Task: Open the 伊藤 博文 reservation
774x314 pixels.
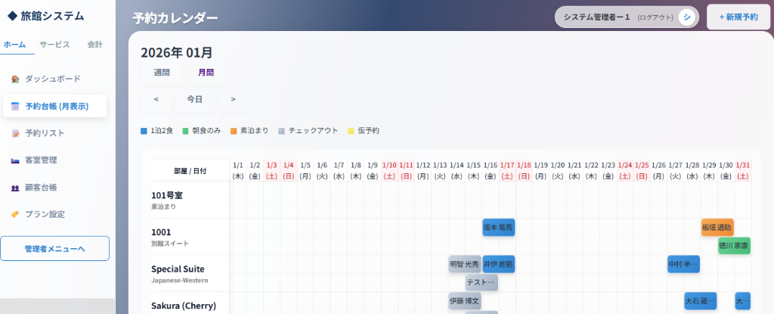Action: coord(465,300)
